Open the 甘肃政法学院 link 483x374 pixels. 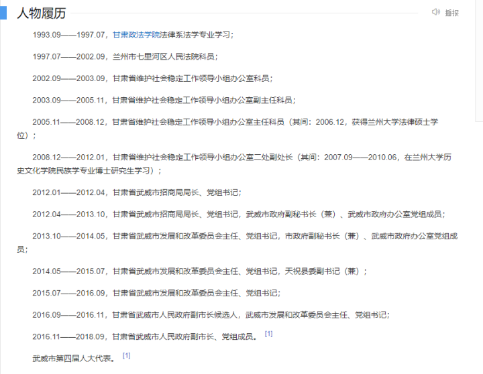click(x=136, y=35)
